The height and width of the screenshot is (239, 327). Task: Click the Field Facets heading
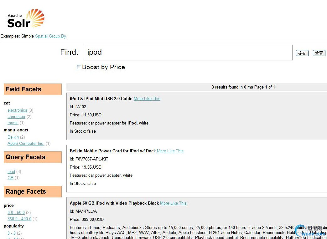[x=33, y=89]
